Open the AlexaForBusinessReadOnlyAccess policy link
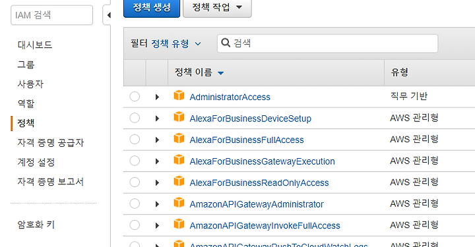 [x=259, y=183]
